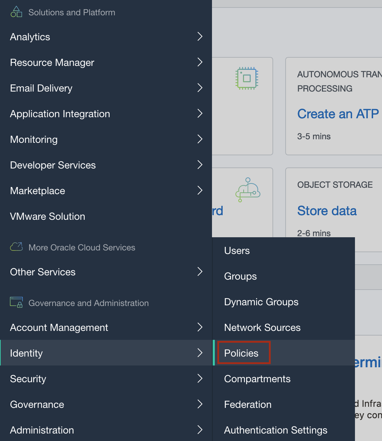Expand the Developer Services submenu
382x441 pixels.
(200, 165)
